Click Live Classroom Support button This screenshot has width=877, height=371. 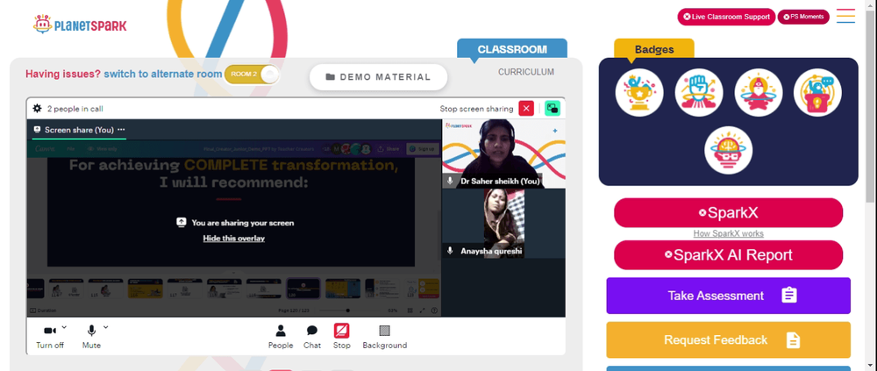726,17
